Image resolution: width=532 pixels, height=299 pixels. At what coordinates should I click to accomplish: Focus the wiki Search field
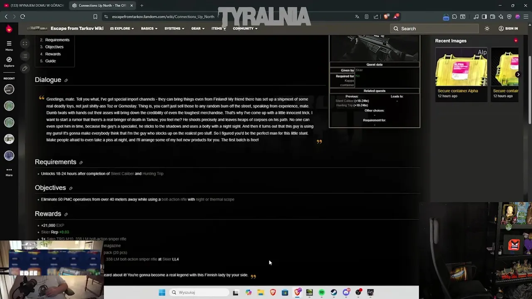click(x=434, y=29)
